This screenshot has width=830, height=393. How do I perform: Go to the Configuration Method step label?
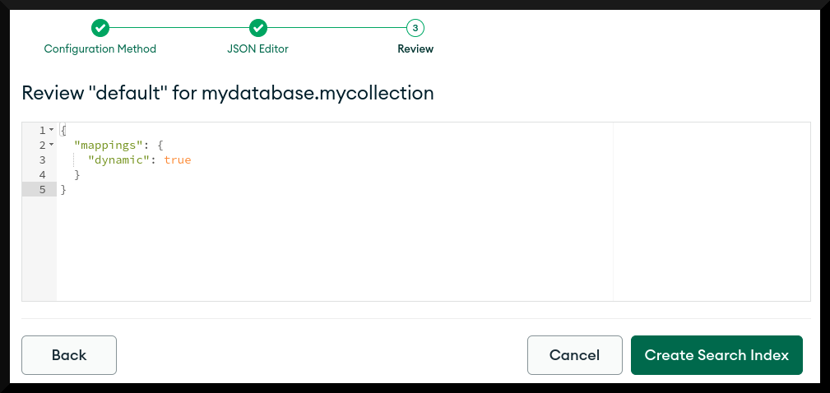click(x=100, y=49)
